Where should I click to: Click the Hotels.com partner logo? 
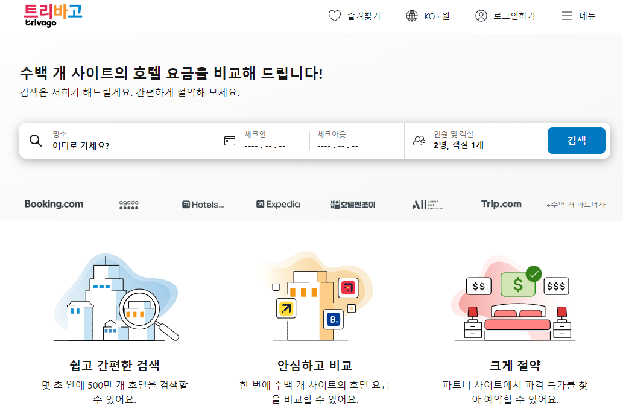[x=203, y=205]
